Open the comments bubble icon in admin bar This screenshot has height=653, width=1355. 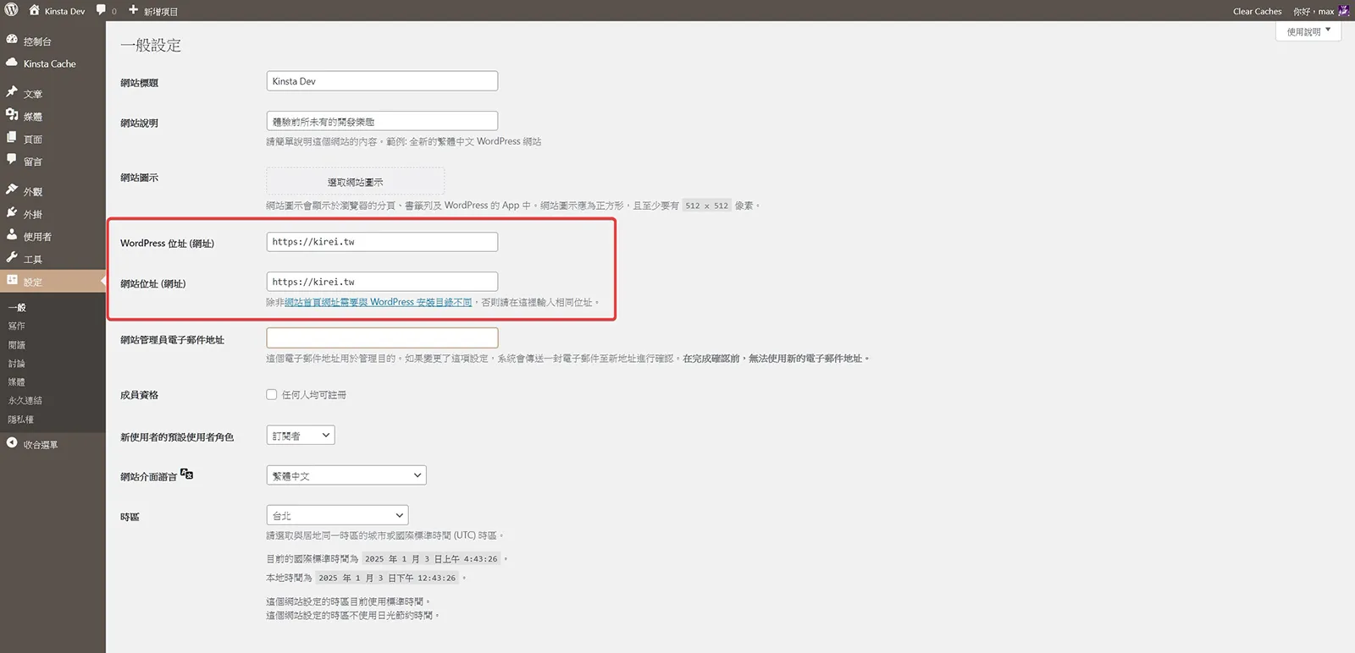[x=101, y=10]
